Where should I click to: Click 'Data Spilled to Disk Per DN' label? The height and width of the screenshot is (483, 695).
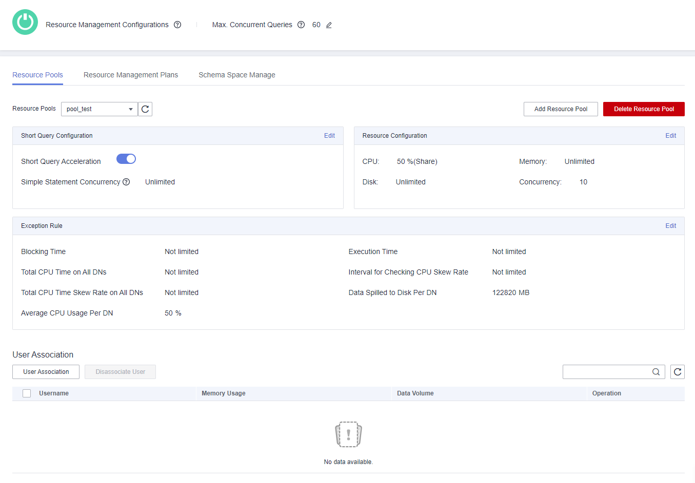[x=392, y=292]
